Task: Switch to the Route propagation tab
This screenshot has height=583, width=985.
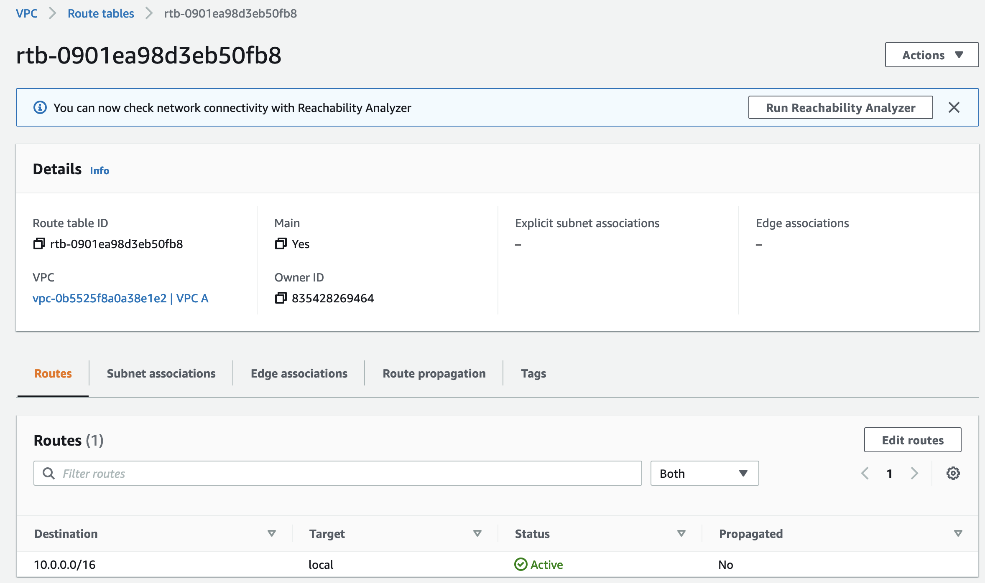Action: pos(434,373)
